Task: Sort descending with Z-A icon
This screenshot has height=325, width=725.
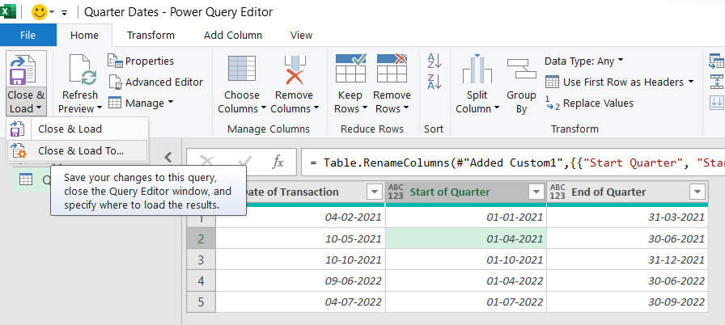Action: [435, 81]
